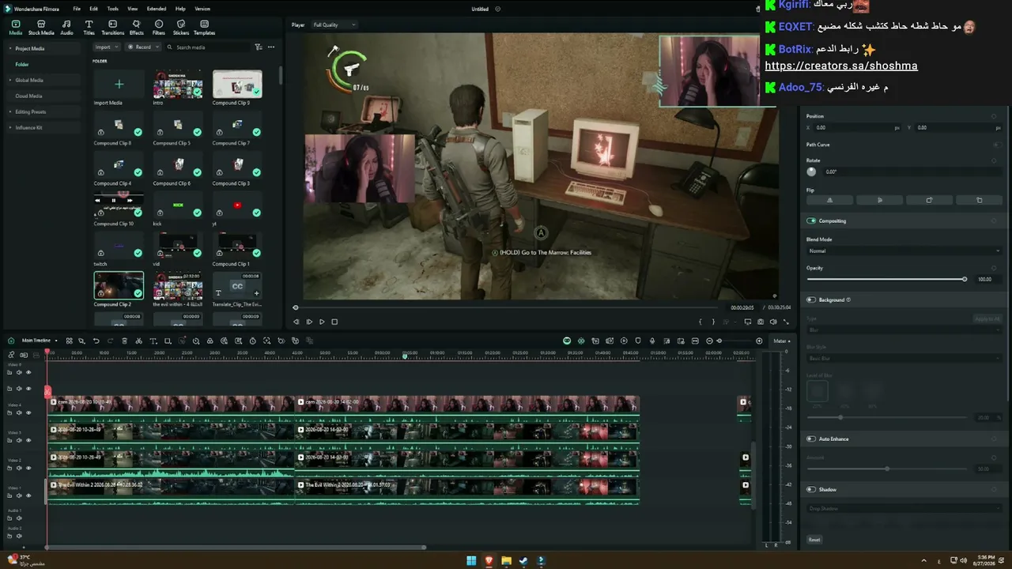The width and height of the screenshot is (1012, 569).
Task: Enable the Shadow toggle
Action: 811,489
